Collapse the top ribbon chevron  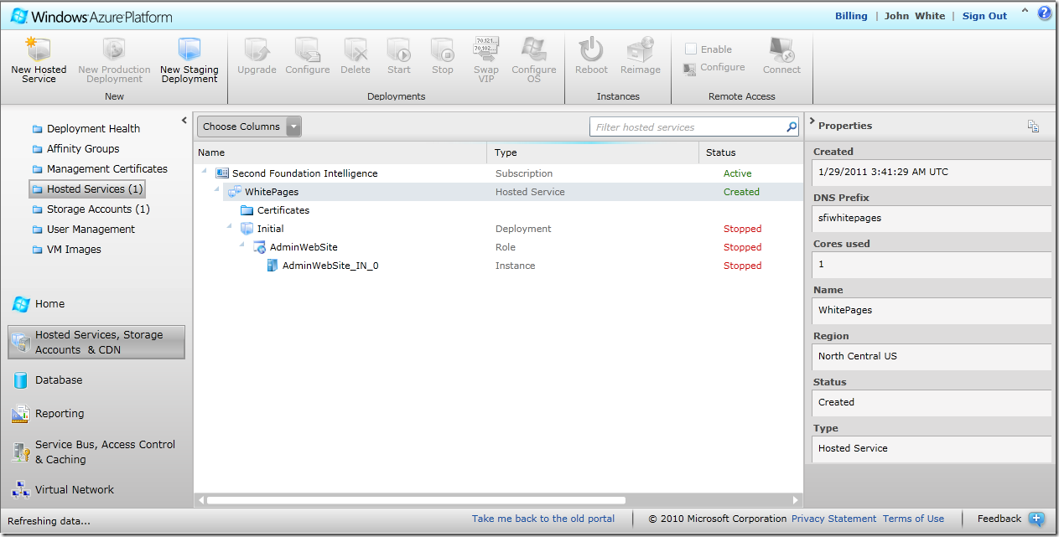pos(1025,11)
